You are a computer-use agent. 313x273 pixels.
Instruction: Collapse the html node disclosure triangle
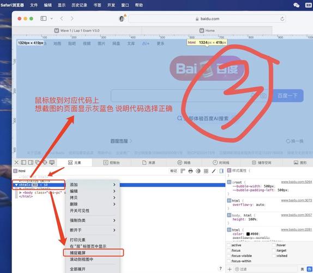pyautogui.click(x=16, y=185)
